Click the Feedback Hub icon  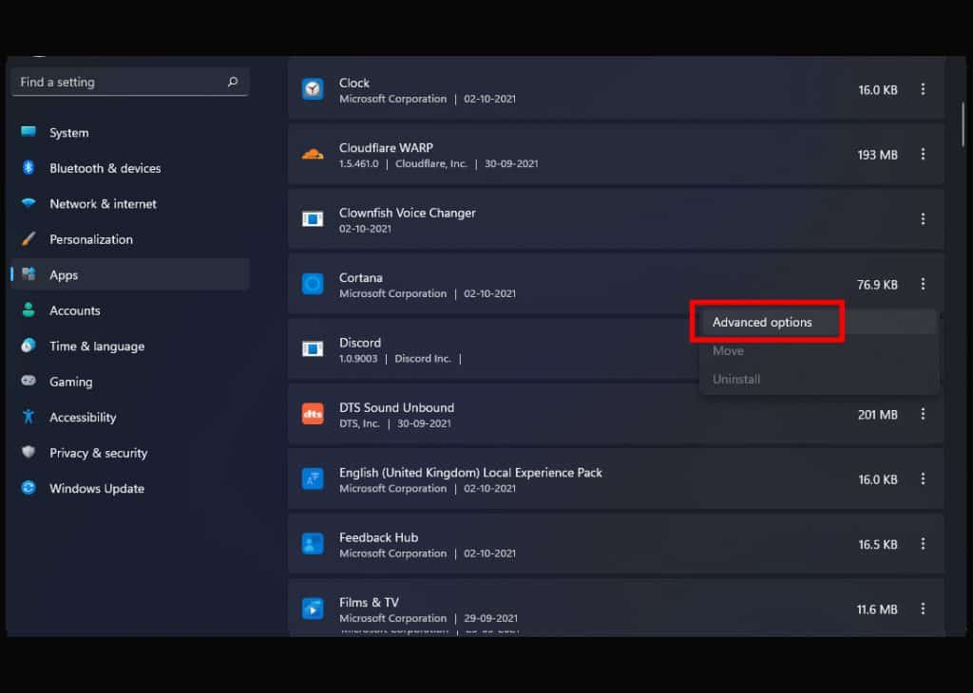(312, 544)
